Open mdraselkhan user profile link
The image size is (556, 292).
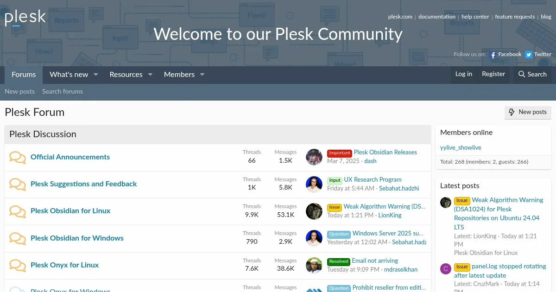[401, 270]
